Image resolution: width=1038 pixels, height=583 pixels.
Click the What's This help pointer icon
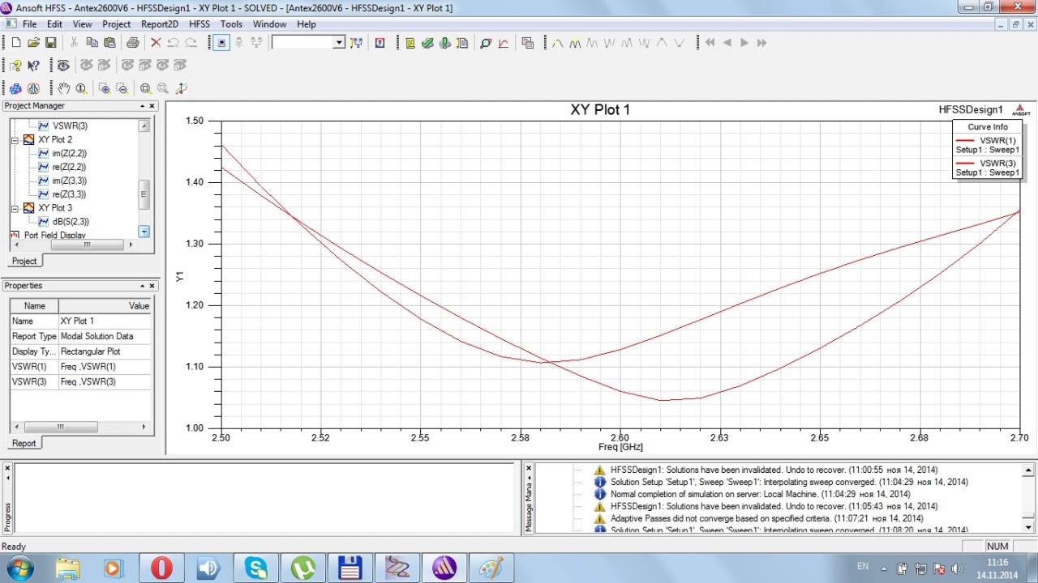click(33, 66)
